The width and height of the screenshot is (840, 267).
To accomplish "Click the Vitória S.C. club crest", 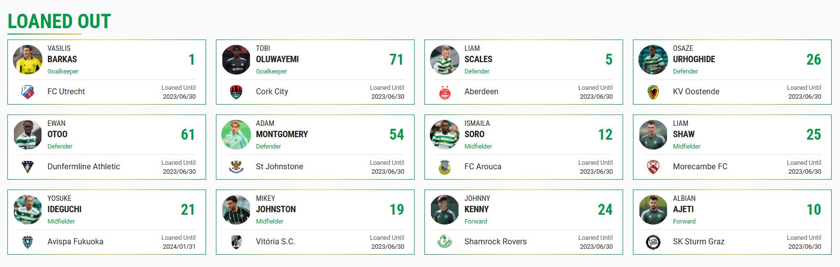I will click(236, 242).
